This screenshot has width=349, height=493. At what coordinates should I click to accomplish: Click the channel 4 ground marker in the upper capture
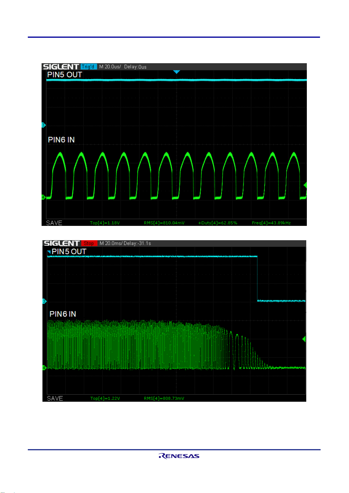(x=44, y=197)
